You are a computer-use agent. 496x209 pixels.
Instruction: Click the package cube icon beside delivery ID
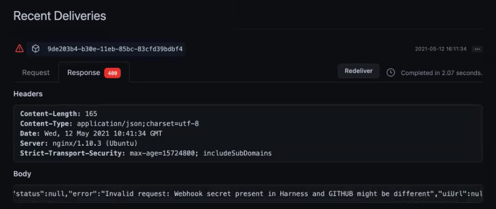point(36,49)
